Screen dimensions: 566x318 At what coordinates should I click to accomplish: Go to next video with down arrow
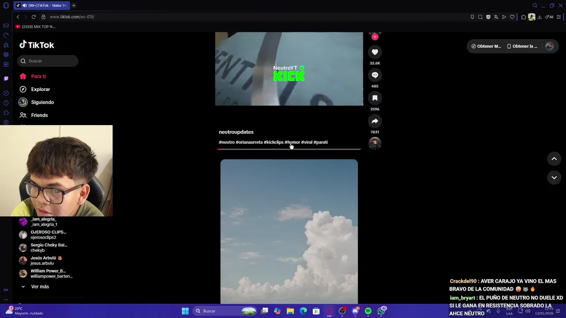click(554, 178)
